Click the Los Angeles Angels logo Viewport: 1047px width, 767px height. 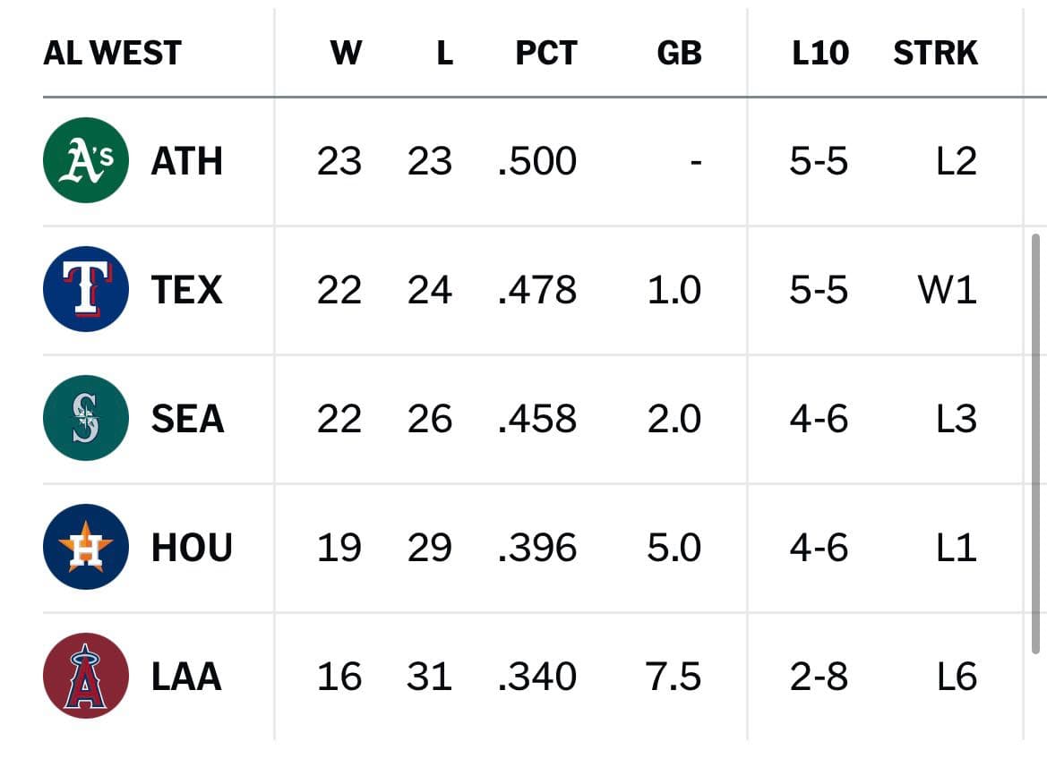pos(85,676)
